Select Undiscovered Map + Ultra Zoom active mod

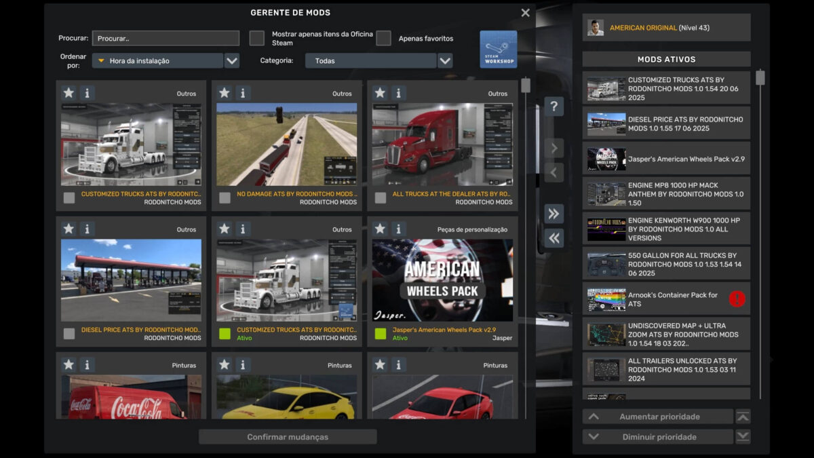666,335
